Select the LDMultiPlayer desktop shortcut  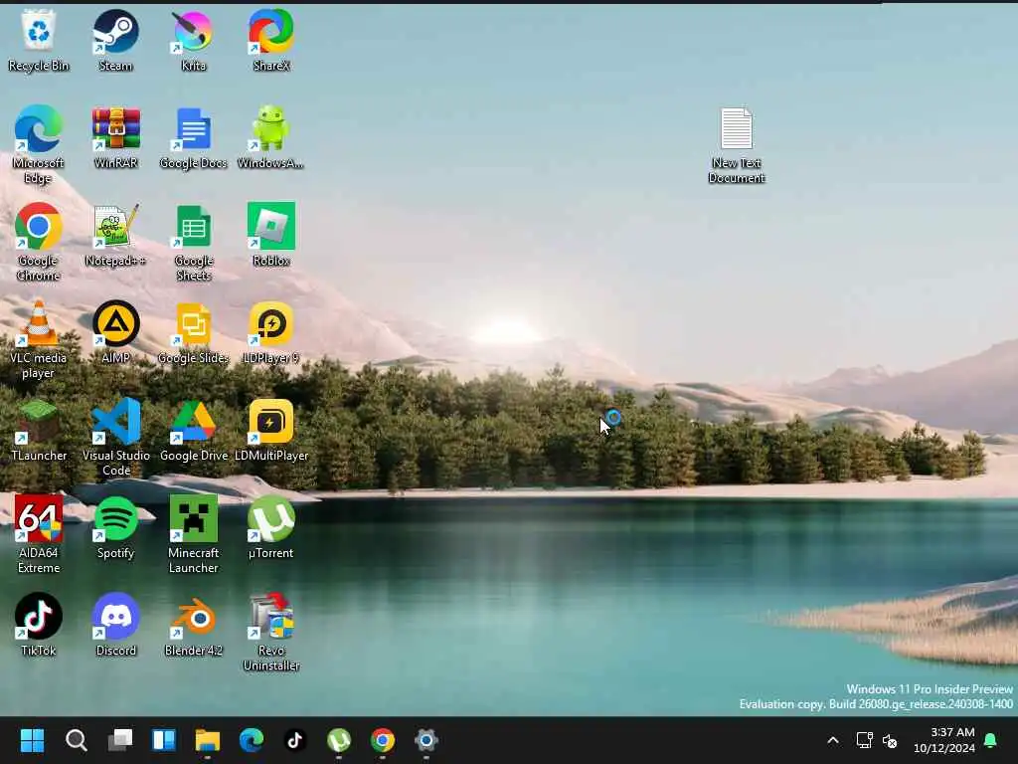pos(270,430)
